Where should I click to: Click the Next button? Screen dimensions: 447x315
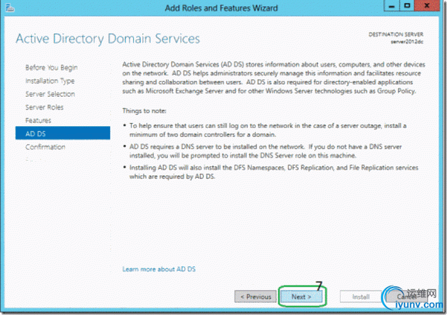[x=301, y=297]
